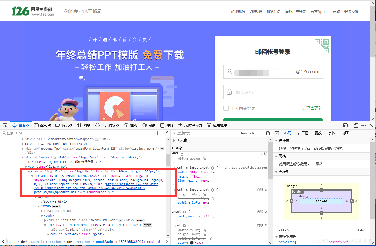This screenshot has height=246, width=376.
Task: Click the split console toggle icon
Action: pyautogui.click(x=345, y=125)
